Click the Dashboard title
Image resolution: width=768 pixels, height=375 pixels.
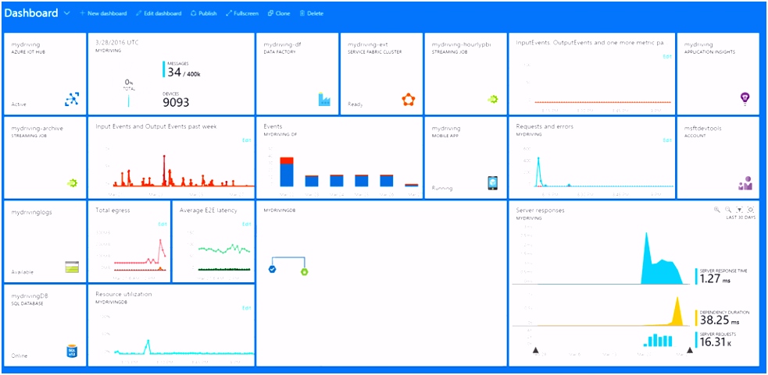31,13
